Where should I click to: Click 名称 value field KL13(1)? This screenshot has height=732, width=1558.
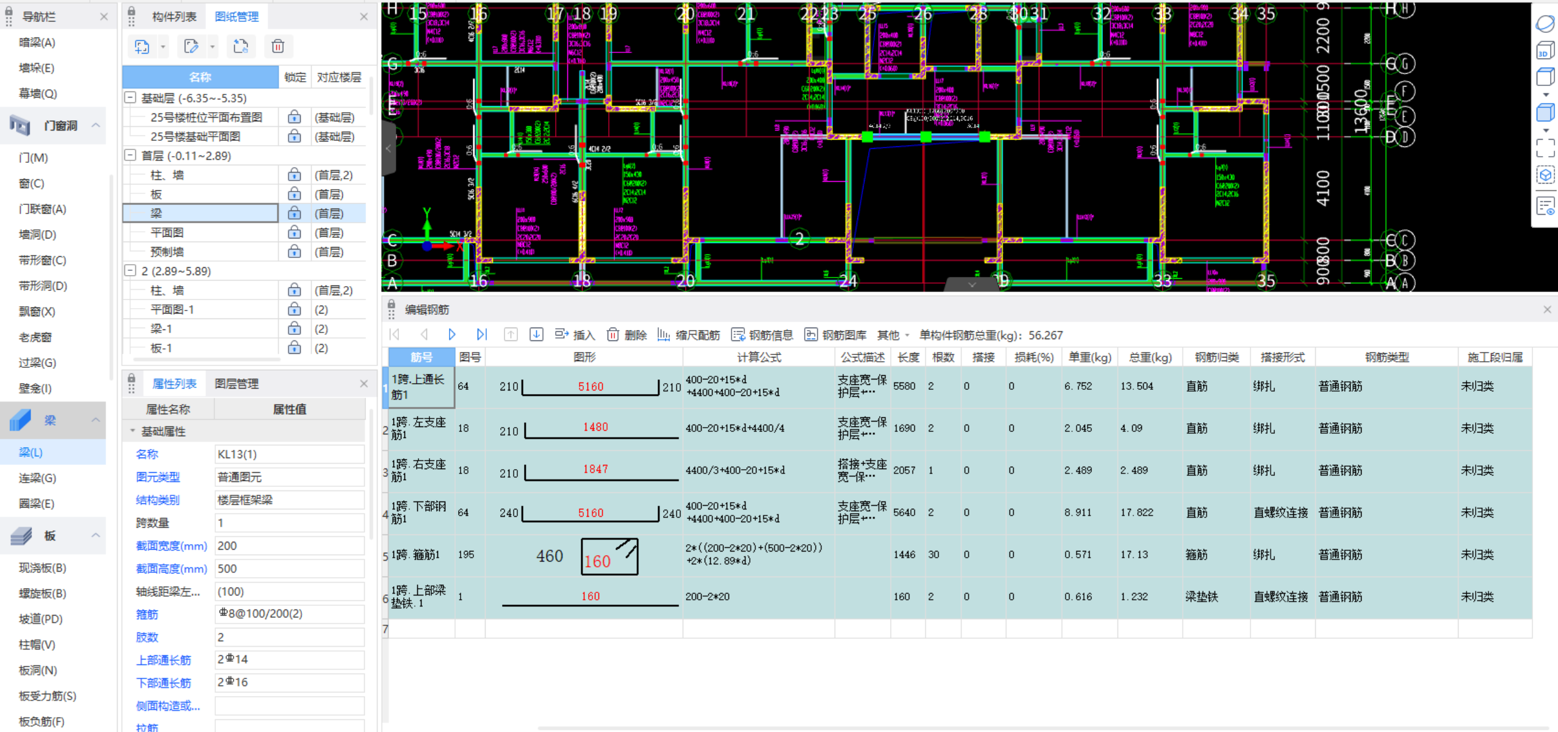pyautogui.click(x=290, y=454)
